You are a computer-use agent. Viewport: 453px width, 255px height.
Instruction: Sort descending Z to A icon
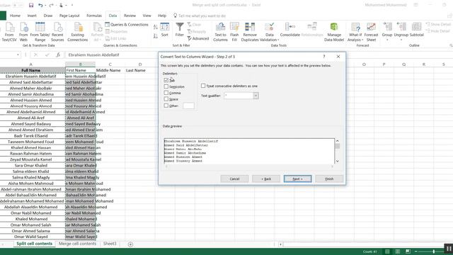[156, 36]
